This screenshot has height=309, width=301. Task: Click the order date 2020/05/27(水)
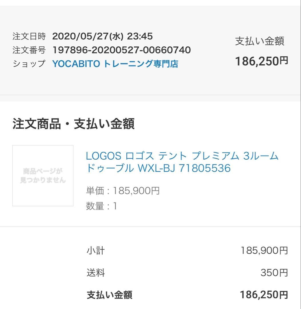point(88,36)
